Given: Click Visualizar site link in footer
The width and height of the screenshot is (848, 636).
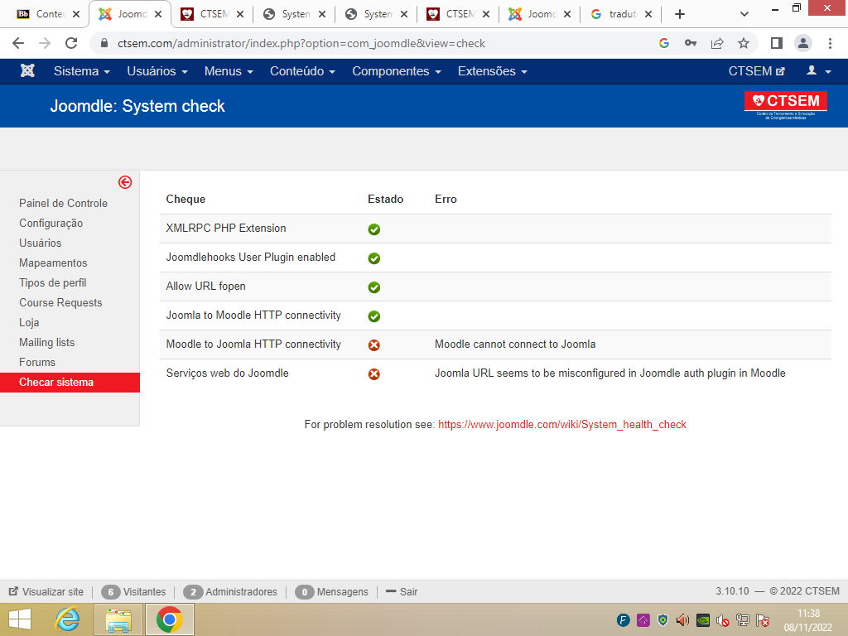Looking at the screenshot, I should 46,591.
